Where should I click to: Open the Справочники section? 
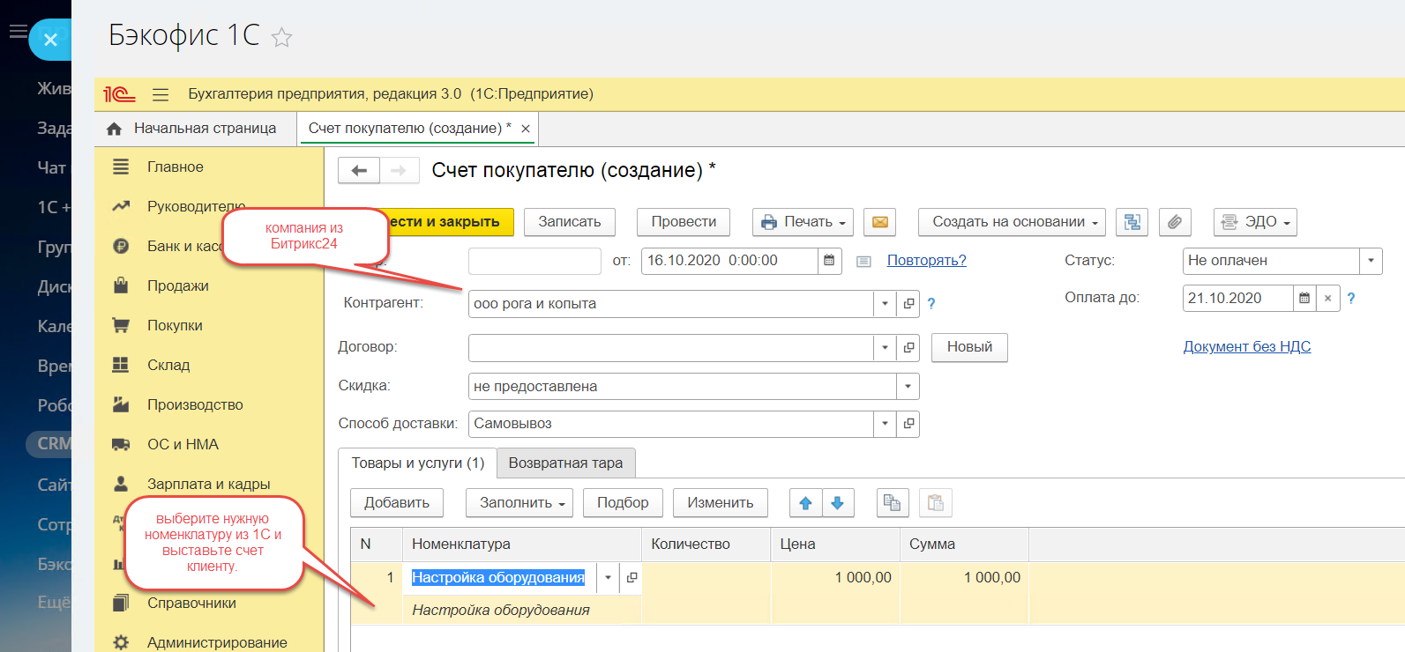[191, 604]
